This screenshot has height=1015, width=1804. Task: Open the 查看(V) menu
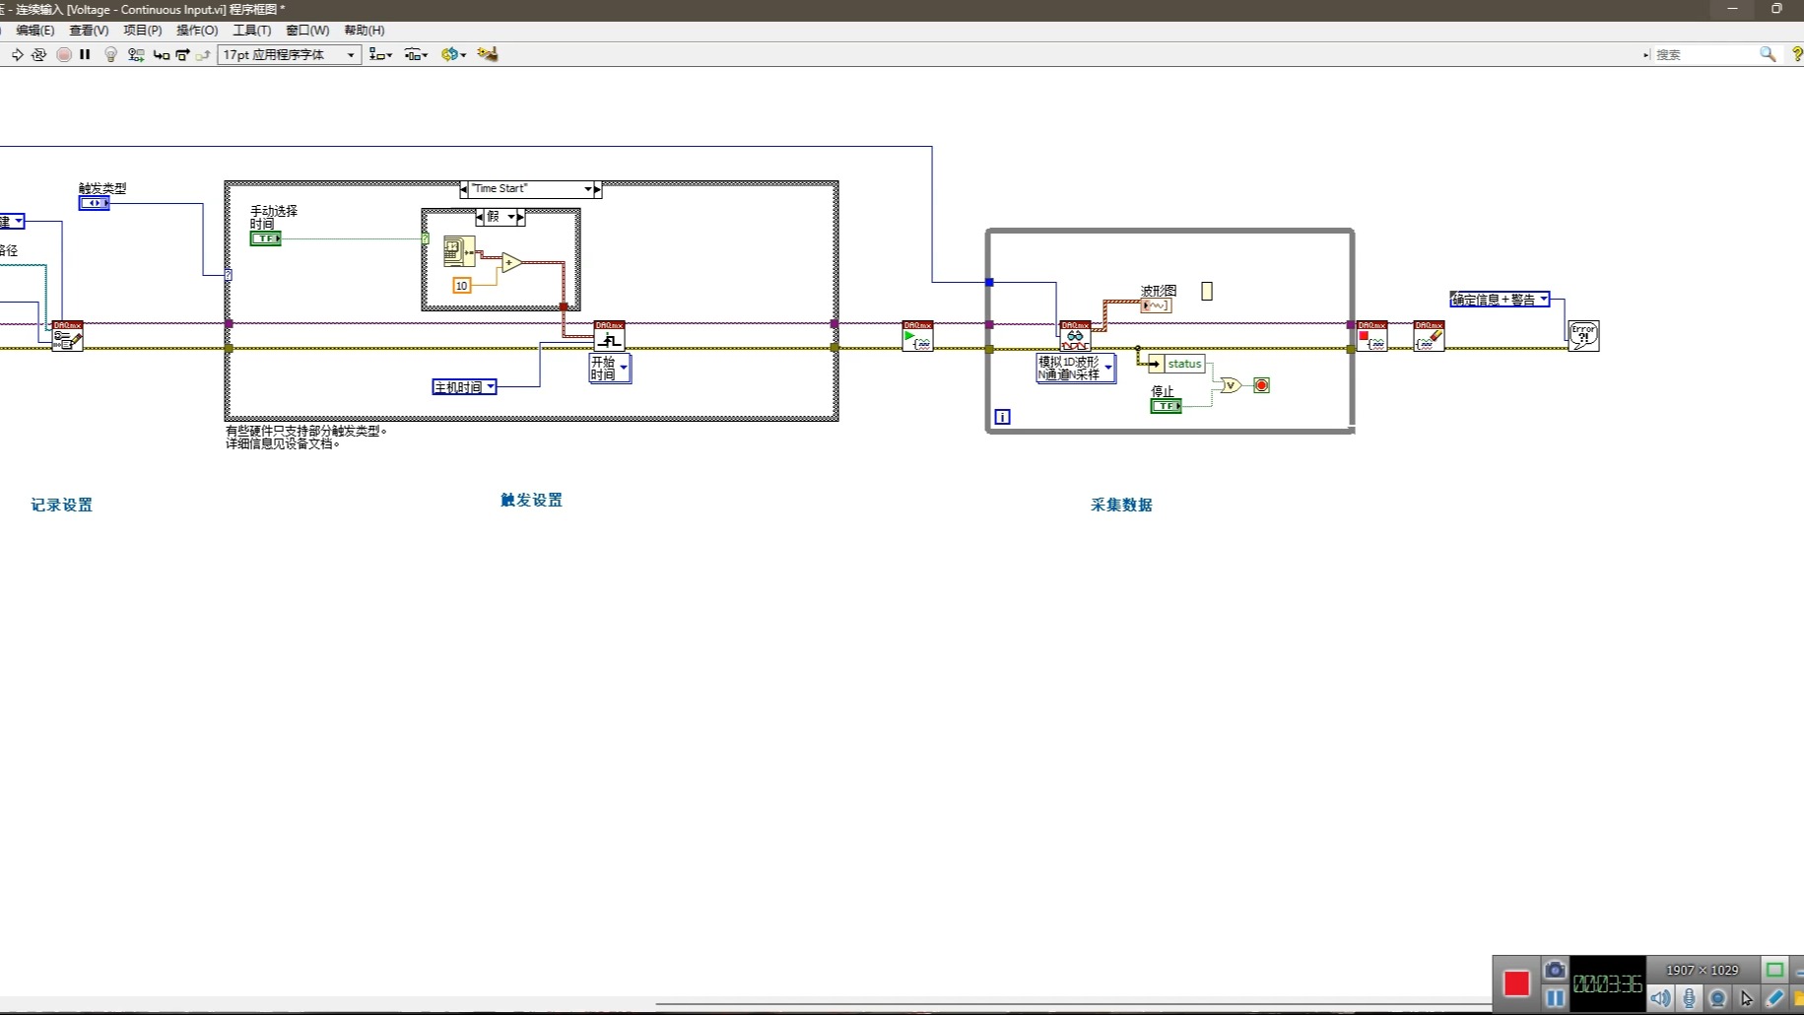point(89,31)
